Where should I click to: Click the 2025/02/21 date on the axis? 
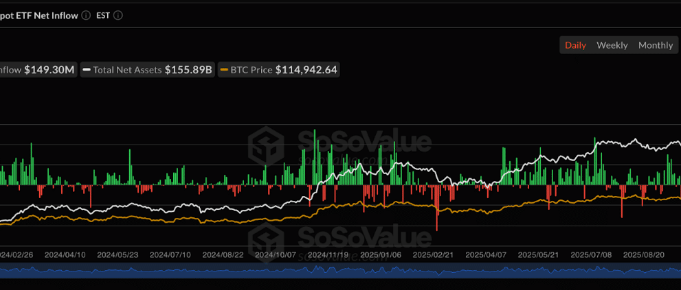(434, 254)
